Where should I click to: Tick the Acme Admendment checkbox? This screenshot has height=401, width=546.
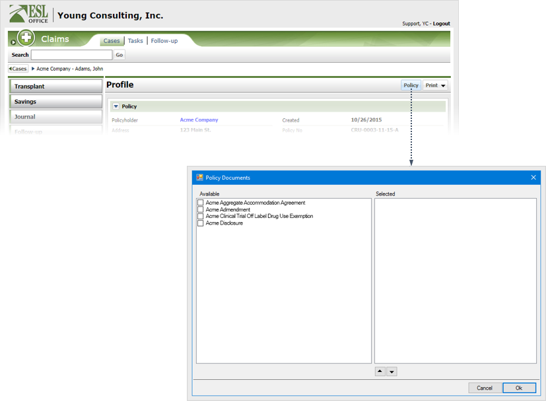[201, 209]
